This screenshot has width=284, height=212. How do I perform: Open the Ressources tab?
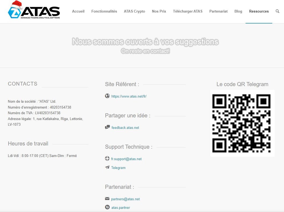259,11
